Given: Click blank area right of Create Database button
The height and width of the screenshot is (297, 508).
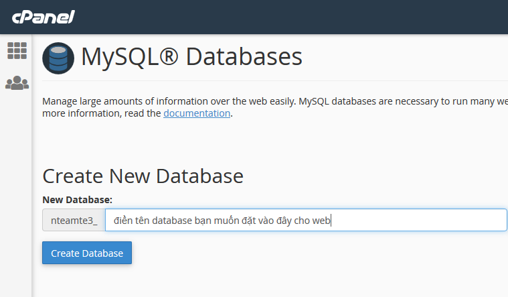Looking at the screenshot, I should [292, 253].
